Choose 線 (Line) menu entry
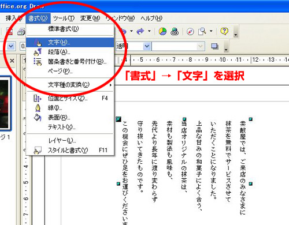 (x=70, y=108)
